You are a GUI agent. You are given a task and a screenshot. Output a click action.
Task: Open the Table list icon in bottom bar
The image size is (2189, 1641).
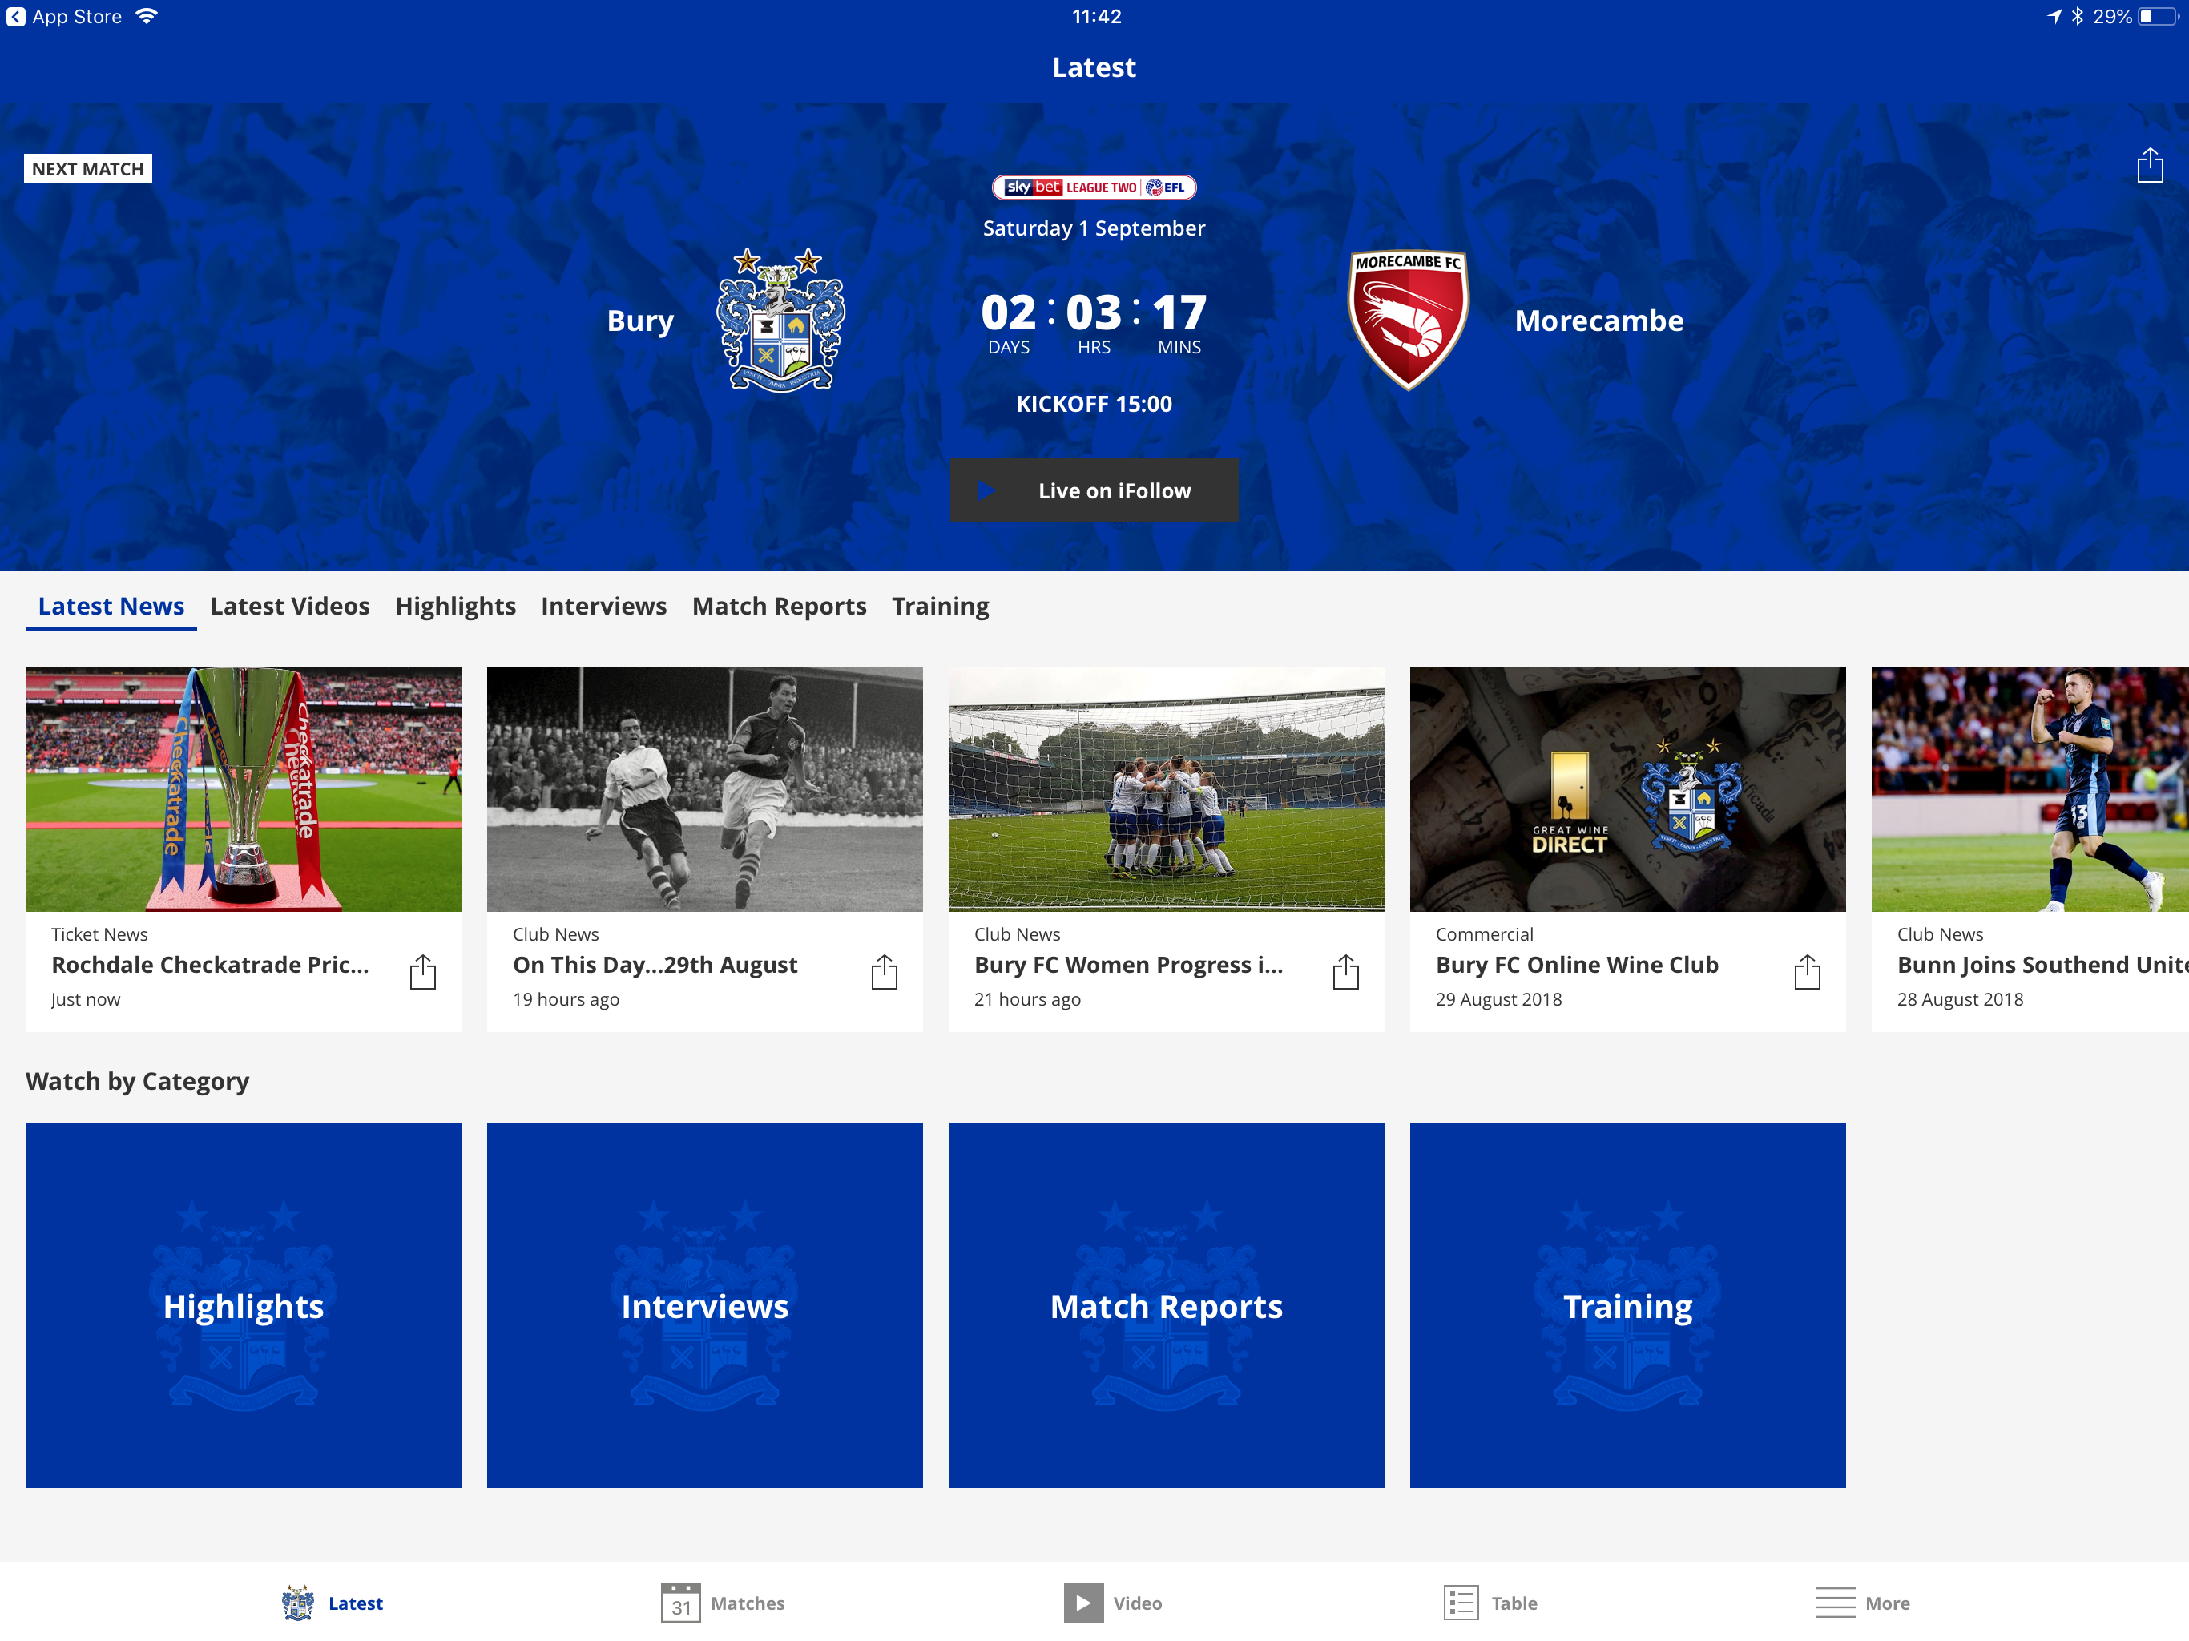[1461, 1603]
